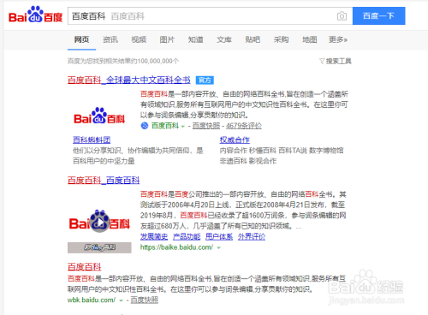Click the 百度一下 search button
This screenshot has width=428, height=315.
378,16
